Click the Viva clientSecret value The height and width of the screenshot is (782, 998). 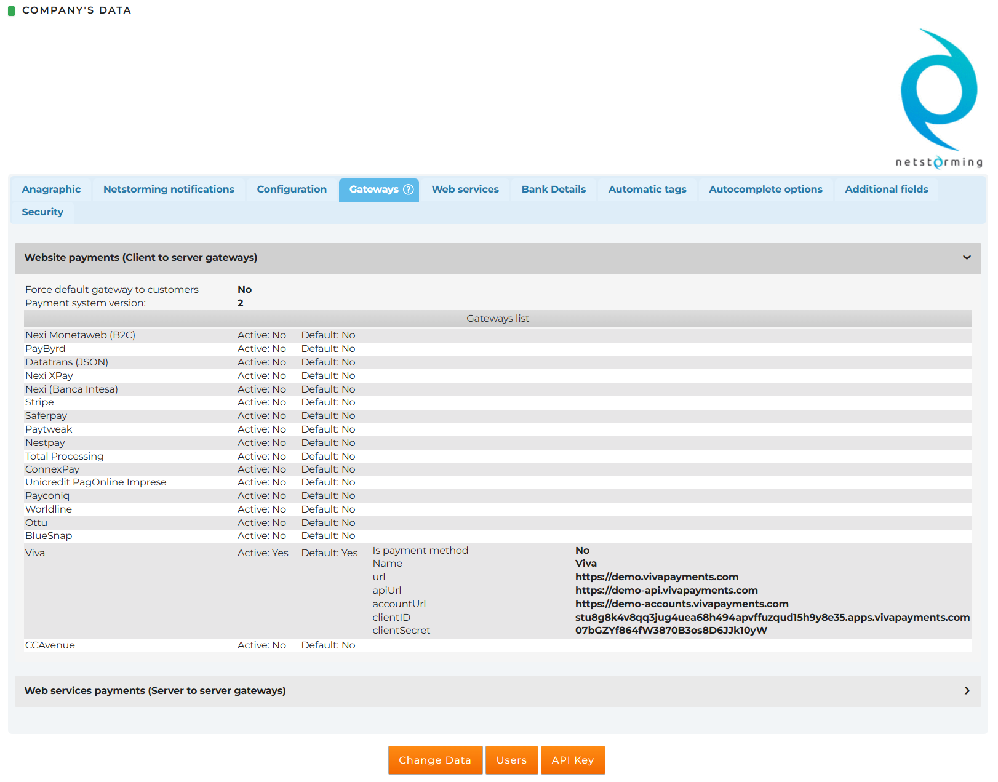click(x=671, y=631)
